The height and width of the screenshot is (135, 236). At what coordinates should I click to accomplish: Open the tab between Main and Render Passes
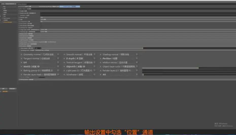tap(49, 6)
